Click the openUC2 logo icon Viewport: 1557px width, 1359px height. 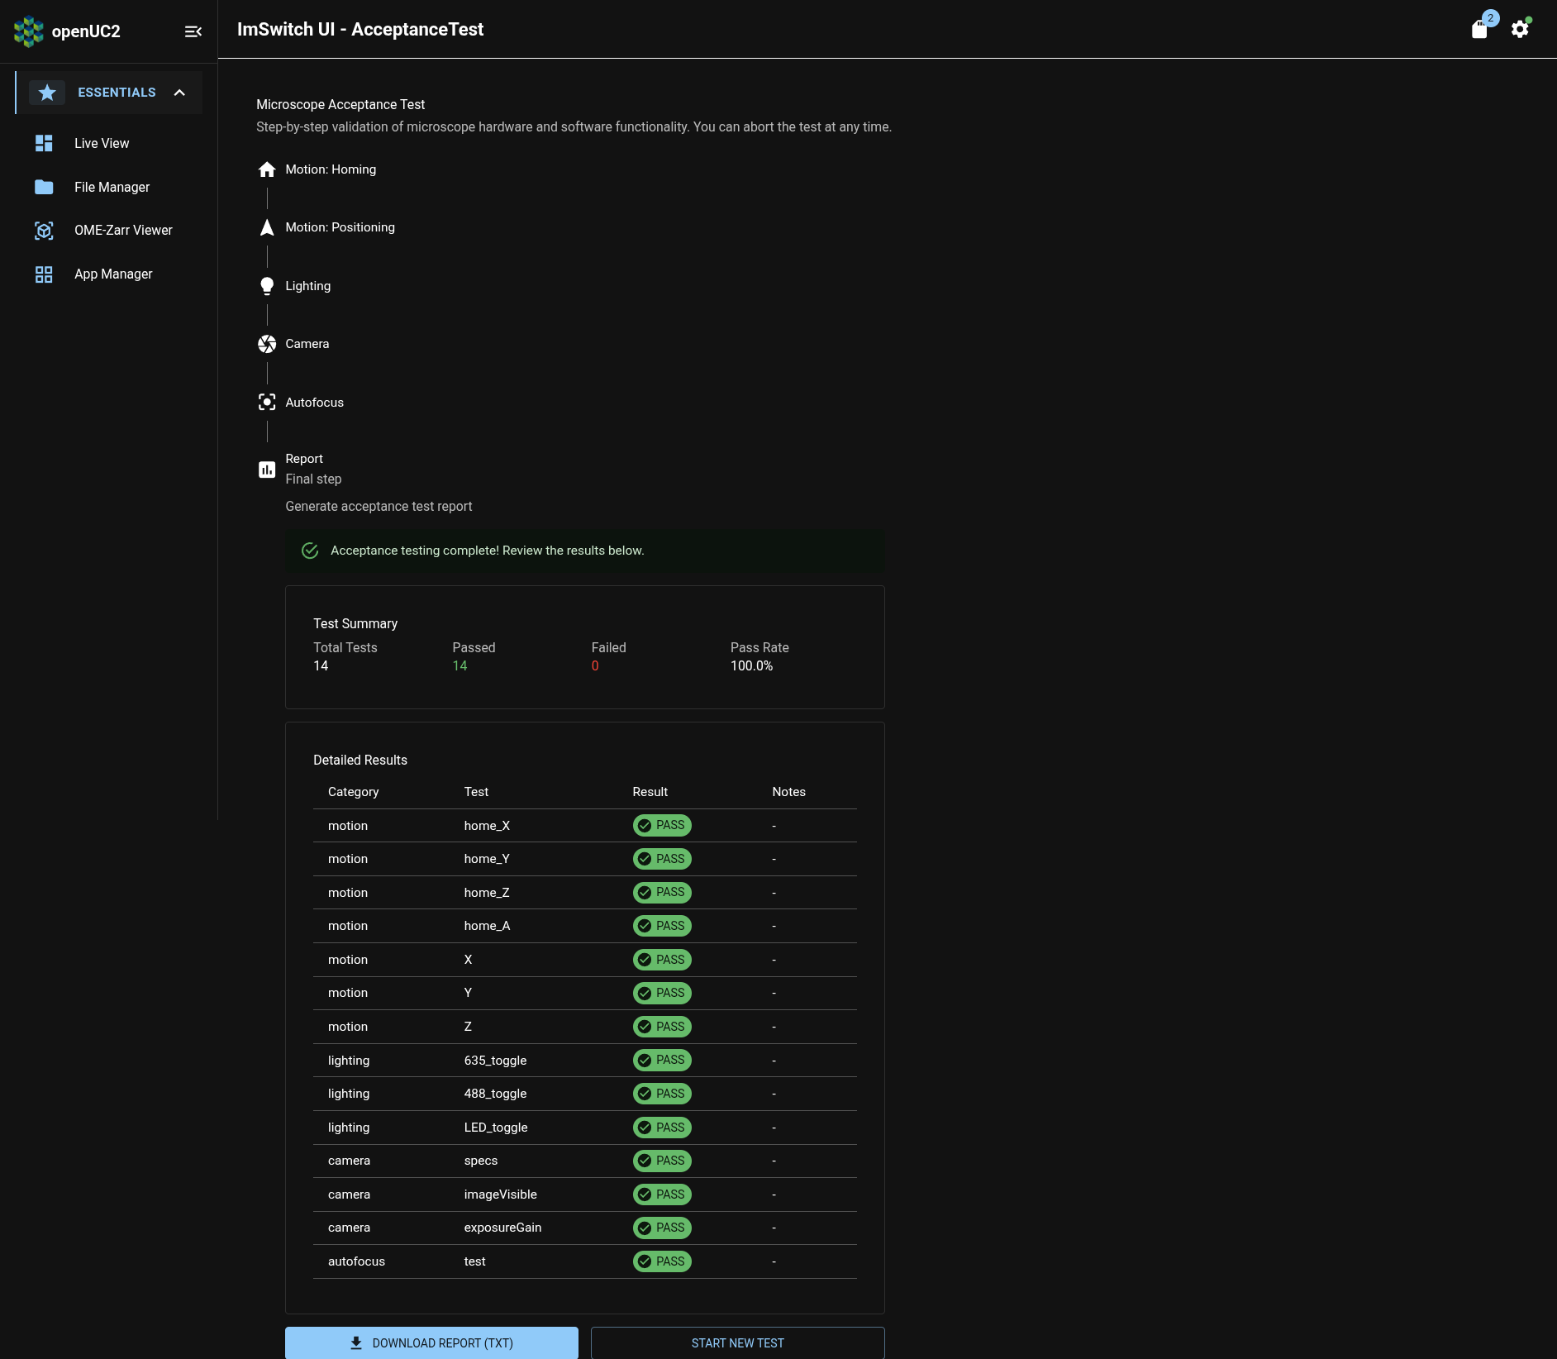point(29,31)
